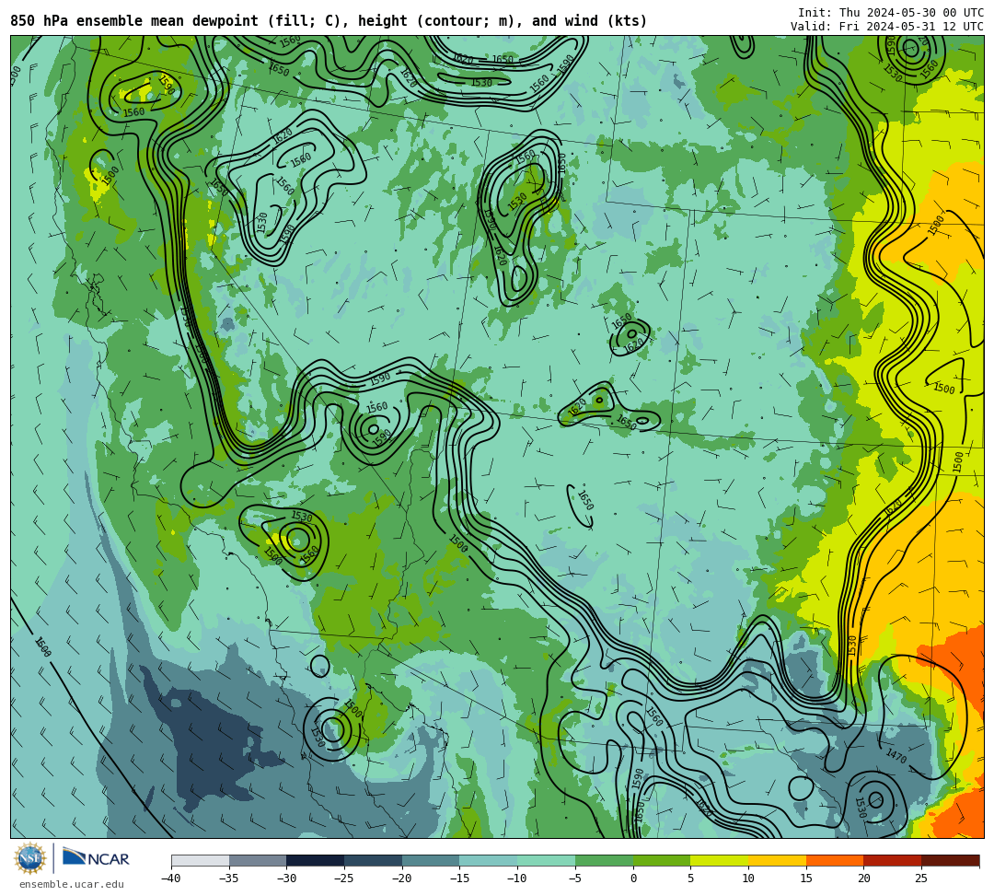Click the lightest gray color bar segment
994x896 pixels.
pos(201,860)
